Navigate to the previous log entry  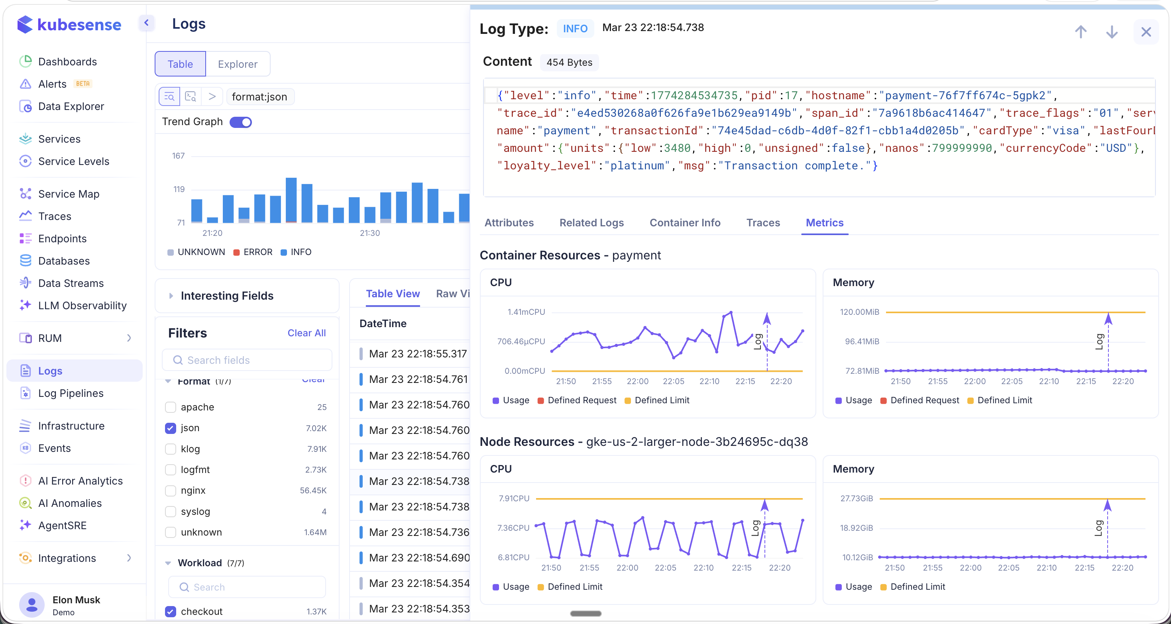(1081, 32)
